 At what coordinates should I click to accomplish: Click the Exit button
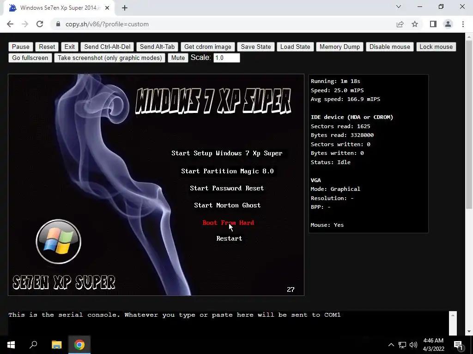[x=69, y=47]
